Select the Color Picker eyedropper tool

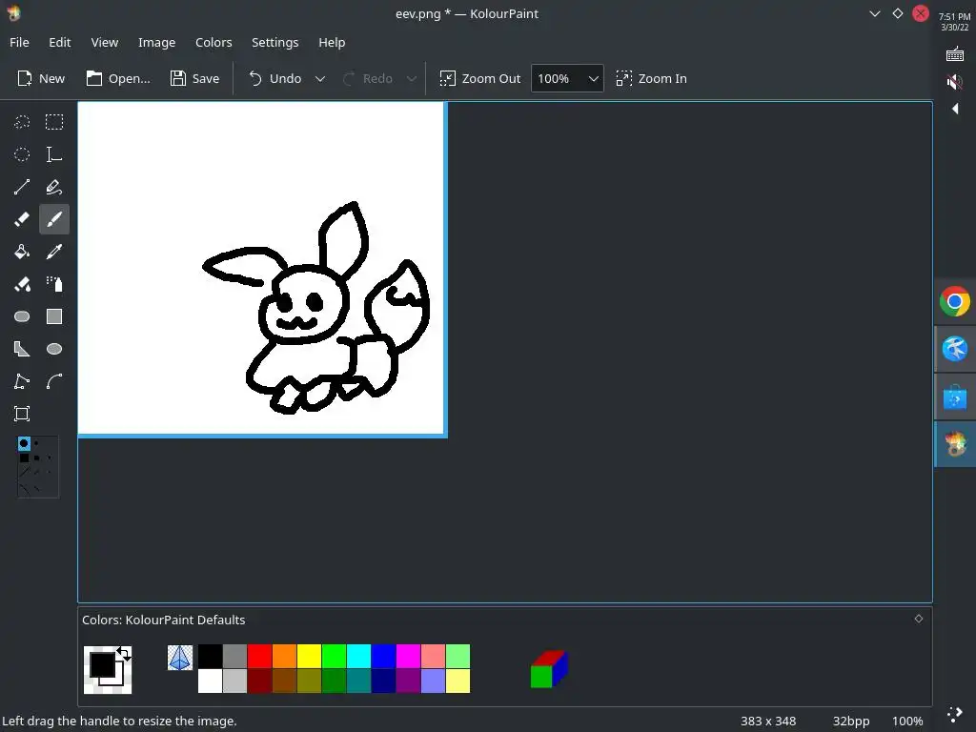[54, 252]
